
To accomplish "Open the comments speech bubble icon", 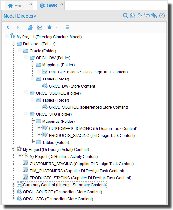I will tap(147, 16).
